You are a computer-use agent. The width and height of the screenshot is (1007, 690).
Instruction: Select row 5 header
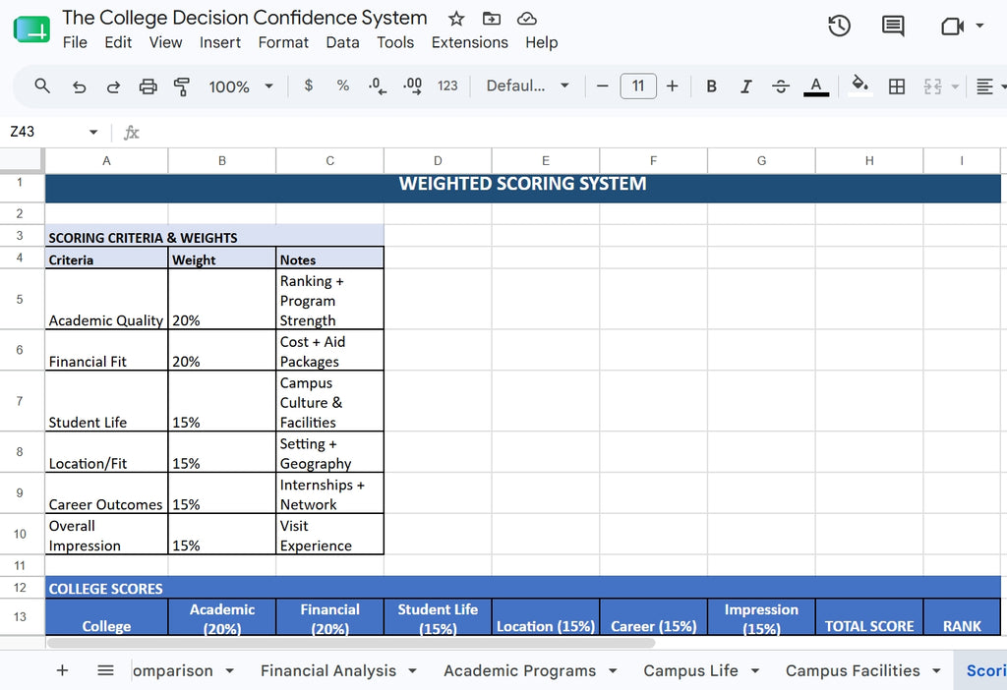coord(20,299)
